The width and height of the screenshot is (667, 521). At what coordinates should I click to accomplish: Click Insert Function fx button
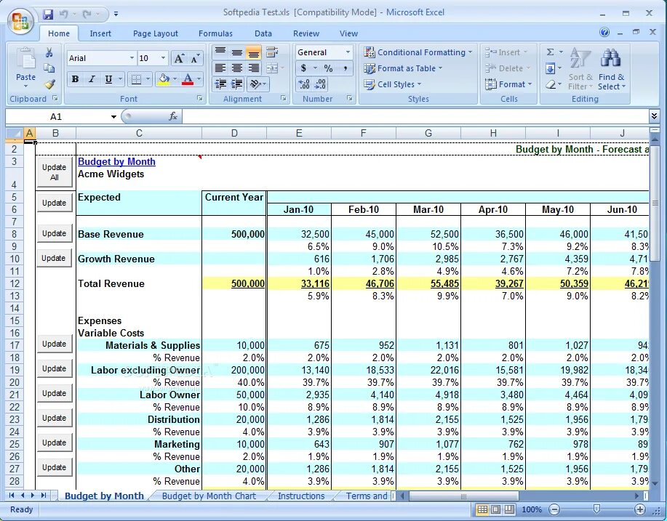pyautogui.click(x=172, y=116)
